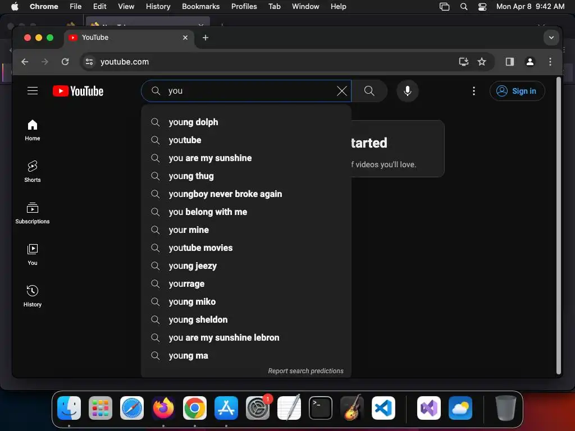
Task: Select suggestion 'young thug'
Action: coord(246,176)
